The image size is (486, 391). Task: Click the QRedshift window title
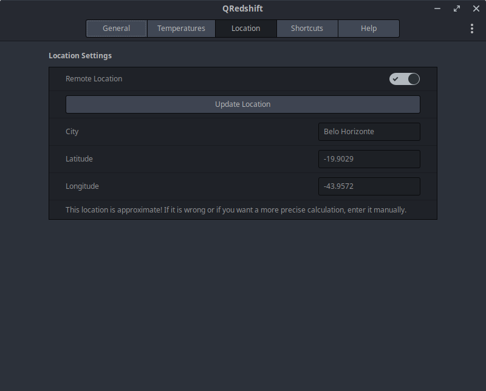[x=242, y=8]
